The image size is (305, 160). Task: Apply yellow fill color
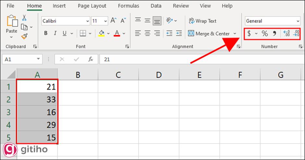click(x=101, y=33)
